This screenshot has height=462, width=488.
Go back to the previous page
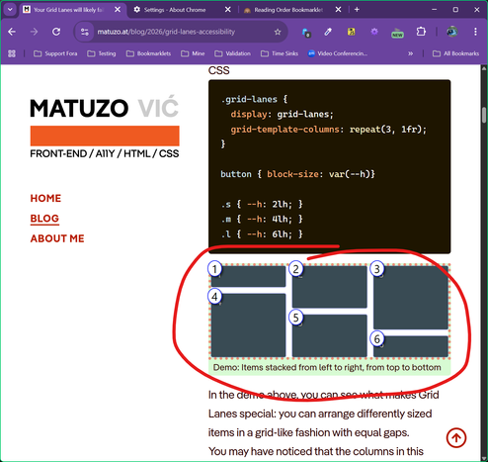coord(12,32)
